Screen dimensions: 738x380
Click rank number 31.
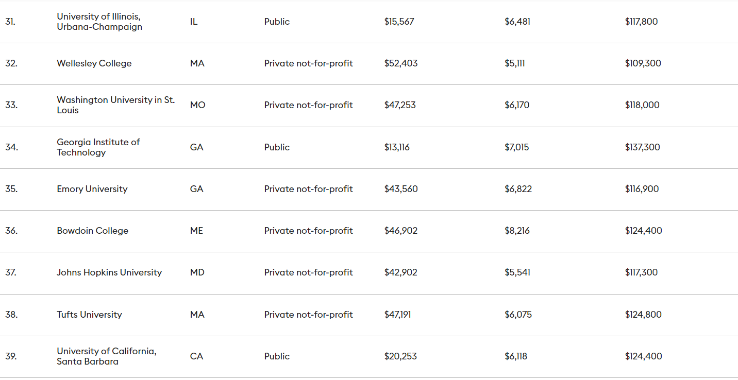10,22
